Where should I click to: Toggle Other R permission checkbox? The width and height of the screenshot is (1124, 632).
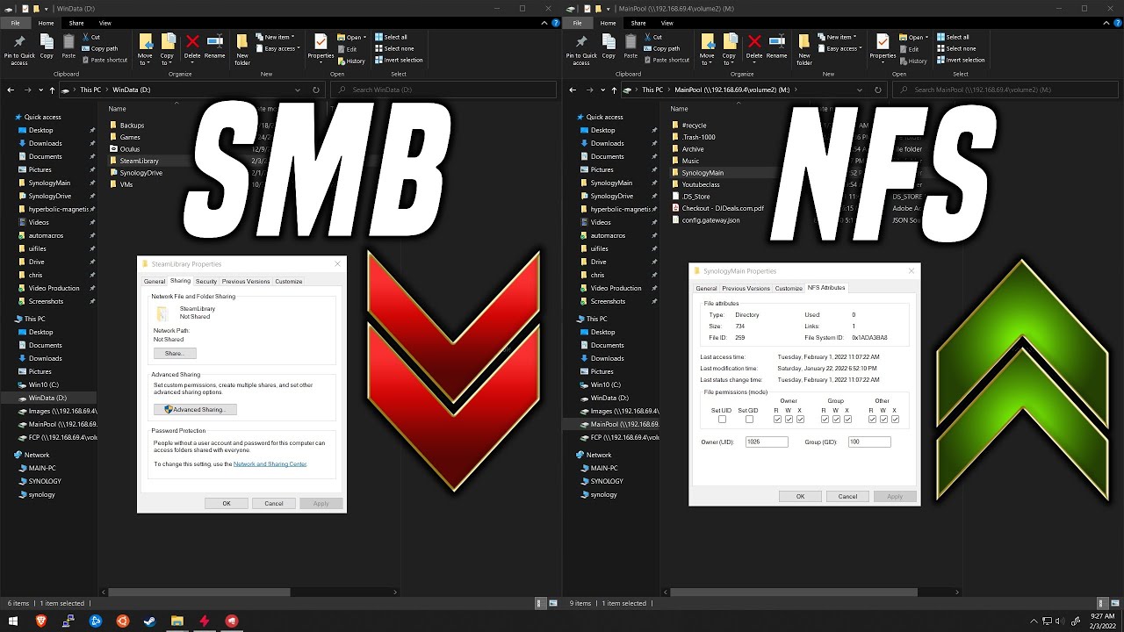click(872, 420)
